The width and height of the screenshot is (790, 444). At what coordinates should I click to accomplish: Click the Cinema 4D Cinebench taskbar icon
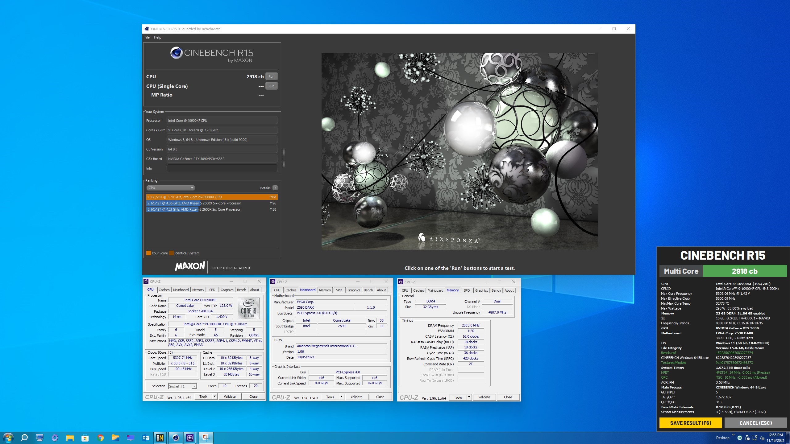[x=176, y=438]
